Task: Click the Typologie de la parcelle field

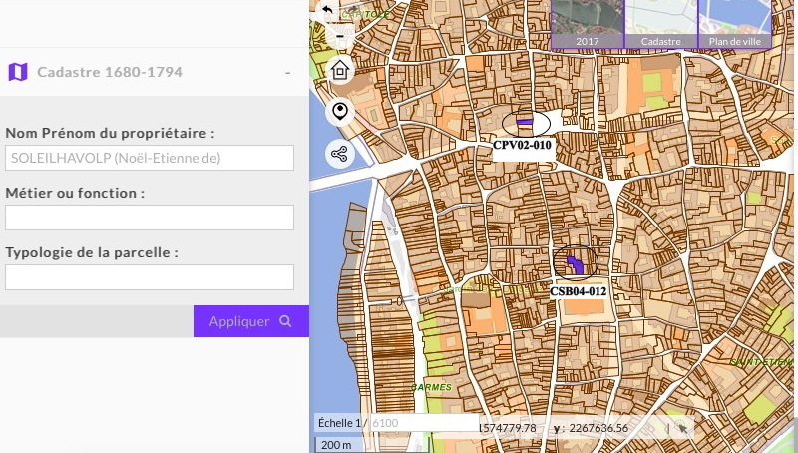Action: coord(150,277)
